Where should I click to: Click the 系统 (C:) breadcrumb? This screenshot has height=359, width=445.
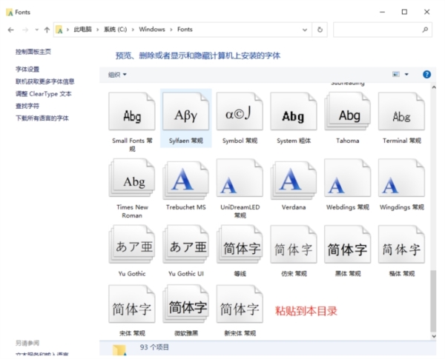[x=115, y=30]
